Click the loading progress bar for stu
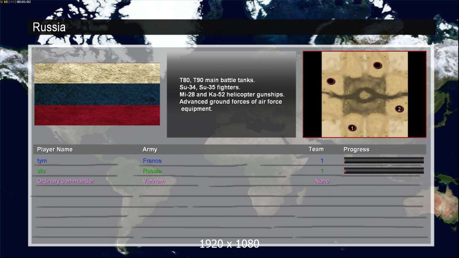The width and height of the screenshot is (459, 258). pos(384,170)
